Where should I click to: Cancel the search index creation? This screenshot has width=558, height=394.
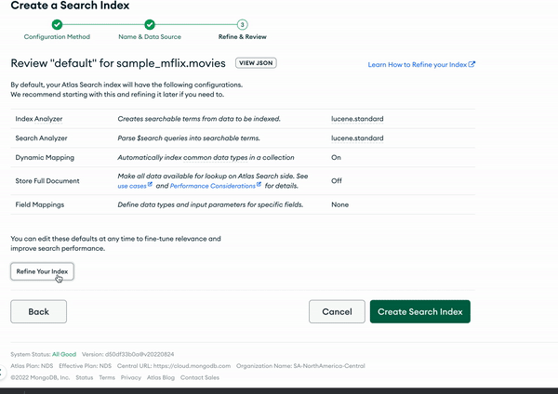pos(337,312)
